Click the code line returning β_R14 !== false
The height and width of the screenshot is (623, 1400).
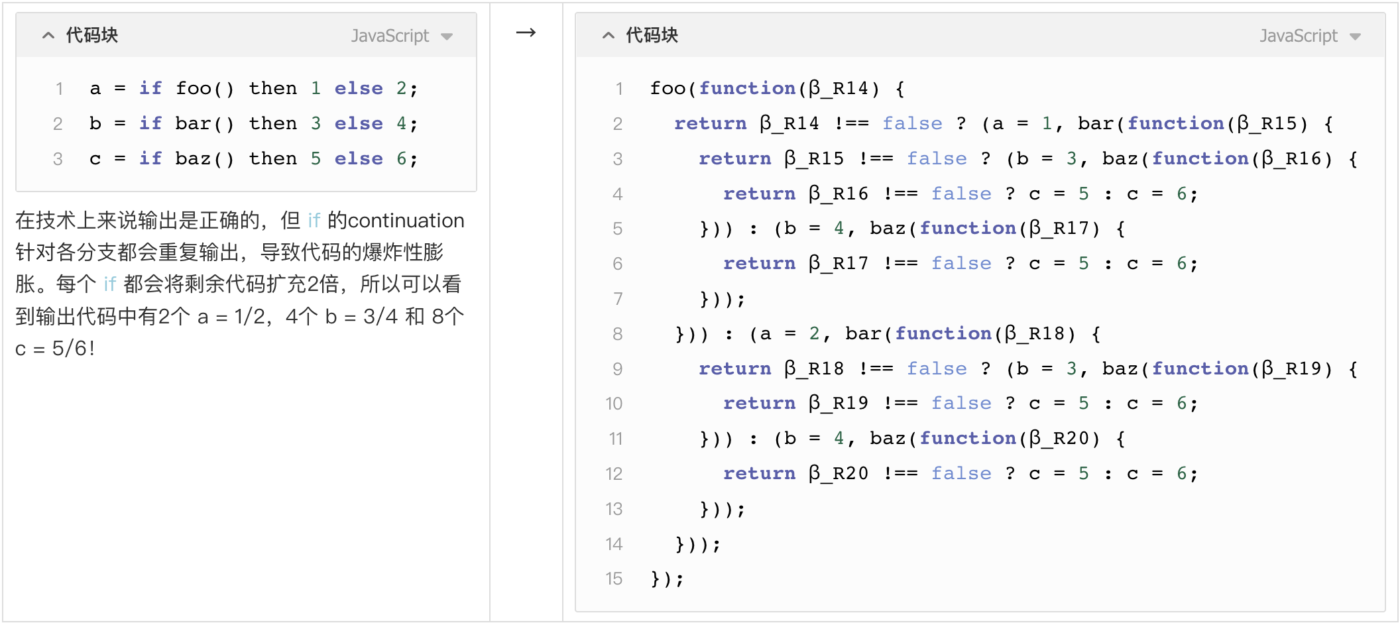[1004, 123]
